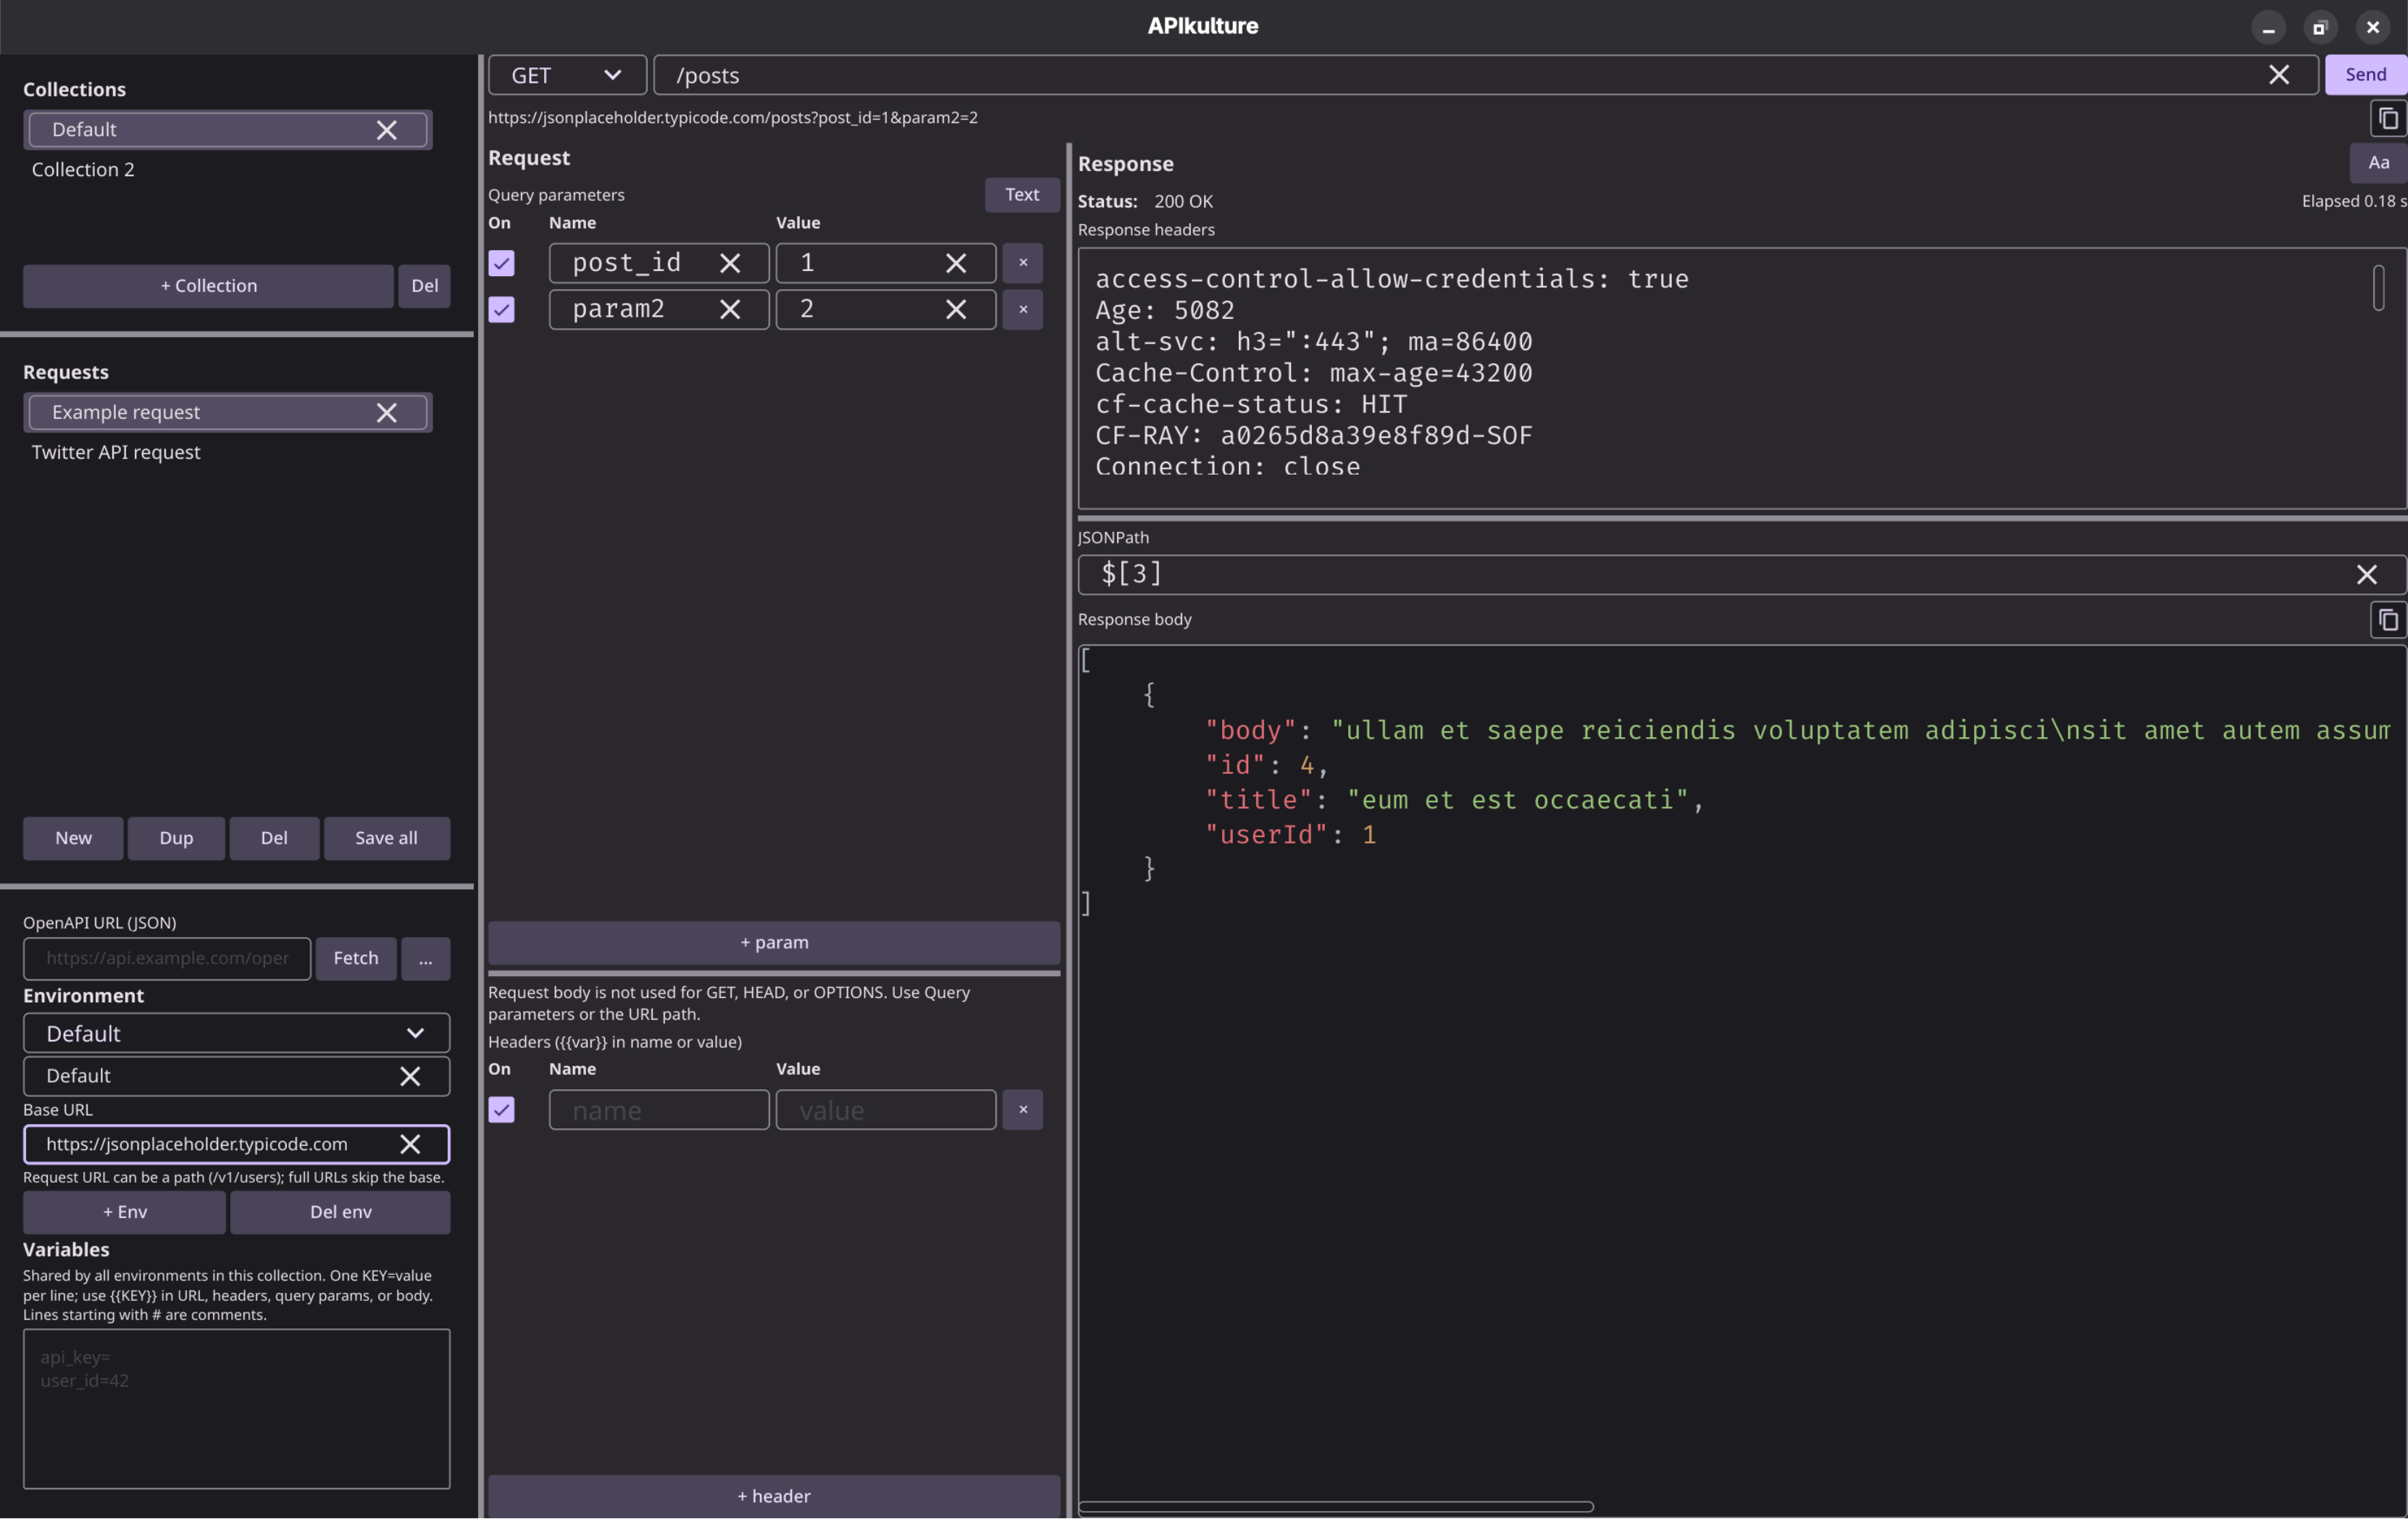Viewport: 2408px width, 1519px height.
Task: Open the OpenAPI file browse button
Action: coord(426,959)
